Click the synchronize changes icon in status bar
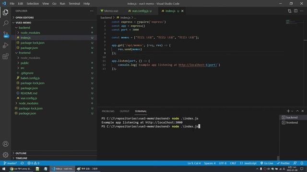 click(22, 163)
